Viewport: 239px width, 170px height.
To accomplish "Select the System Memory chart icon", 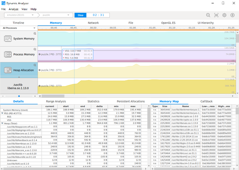I will coord(8,38).
